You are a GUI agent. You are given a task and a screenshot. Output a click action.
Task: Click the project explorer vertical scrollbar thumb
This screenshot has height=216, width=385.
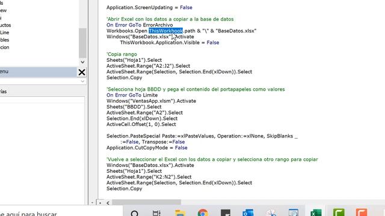82,43
